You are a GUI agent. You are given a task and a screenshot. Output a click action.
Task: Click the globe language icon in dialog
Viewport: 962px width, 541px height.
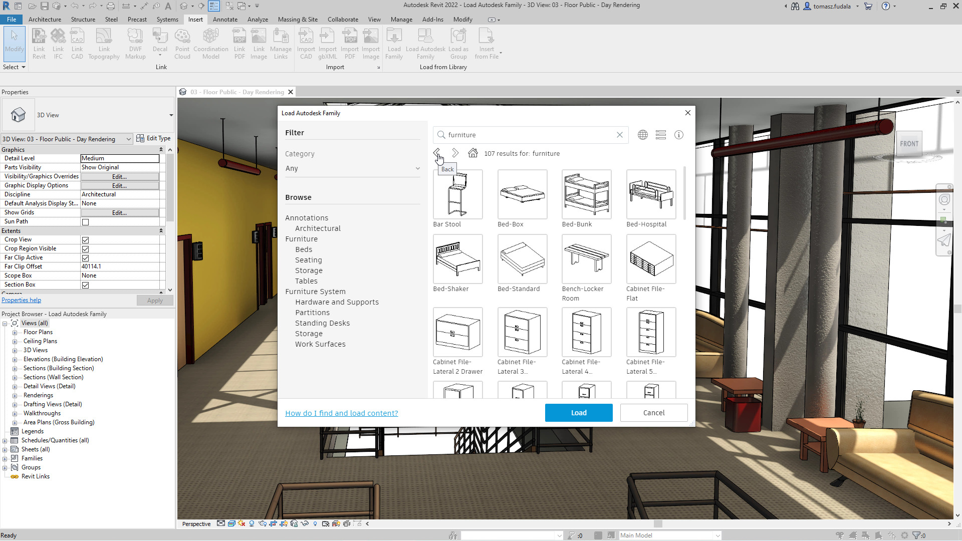point(643,135)
